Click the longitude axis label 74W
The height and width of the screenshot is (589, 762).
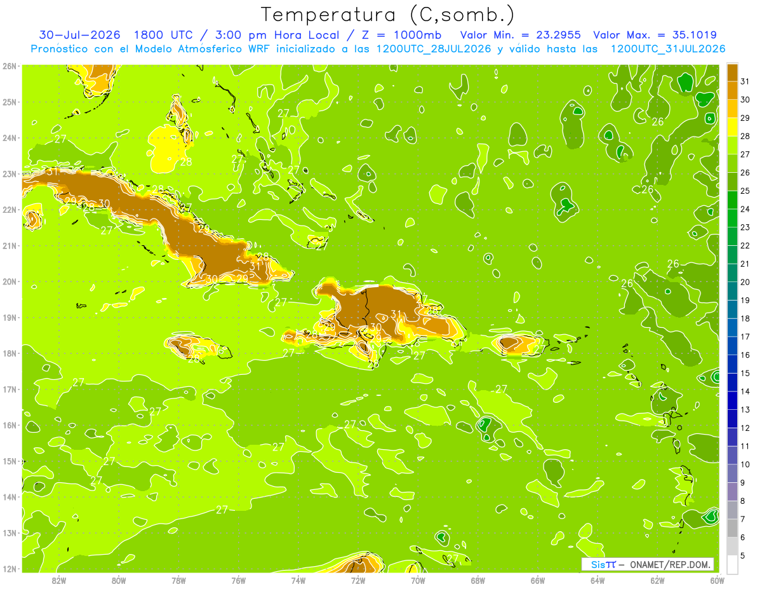point(298,580)
